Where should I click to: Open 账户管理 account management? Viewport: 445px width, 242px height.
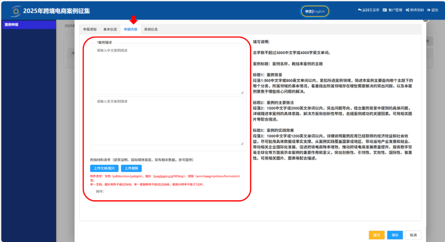pyautogui.click(x=395, y=10)
